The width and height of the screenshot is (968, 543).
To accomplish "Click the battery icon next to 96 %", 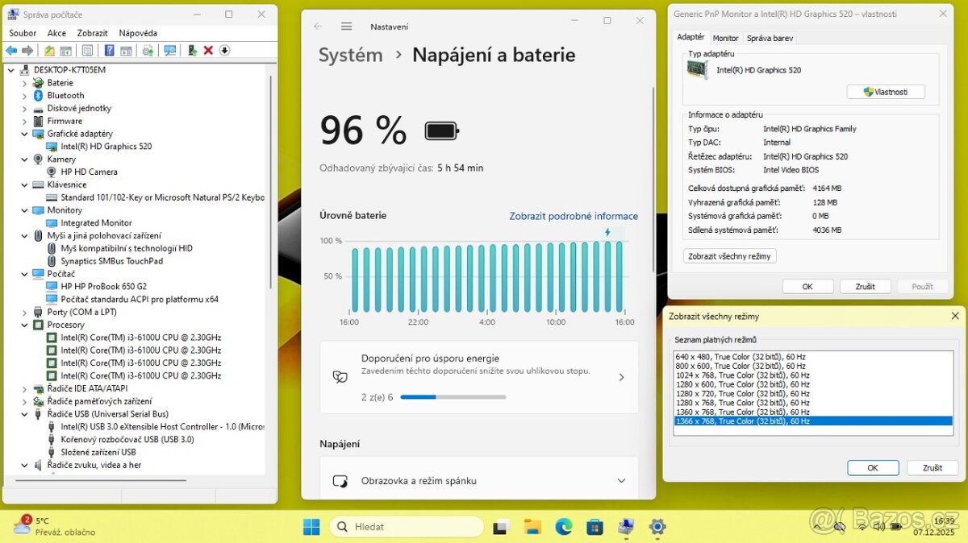I will click(x=441, y=130).
